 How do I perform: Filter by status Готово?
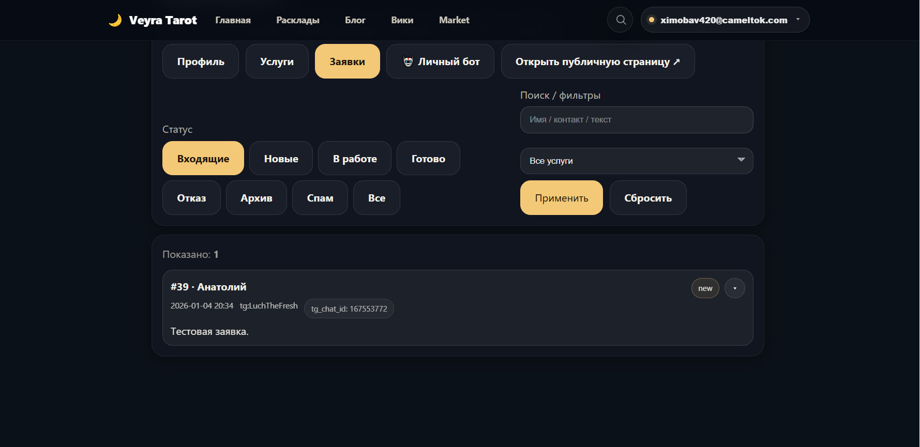(x=428, y=159)
